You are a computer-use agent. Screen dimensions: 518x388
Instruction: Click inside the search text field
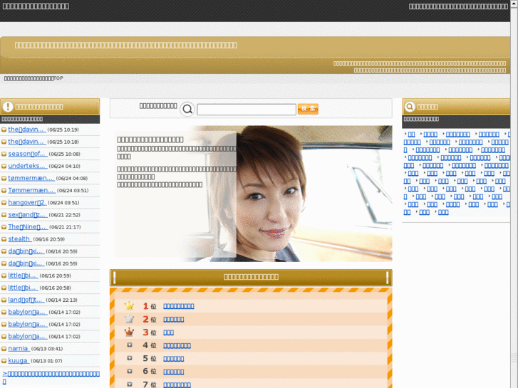246,110
